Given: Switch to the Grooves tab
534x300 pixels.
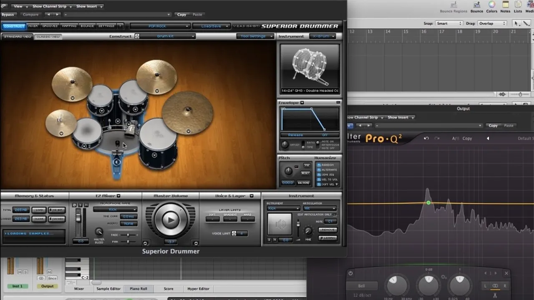Looking at the screenshot, I should pyautogui.click(x=50, y=26).
